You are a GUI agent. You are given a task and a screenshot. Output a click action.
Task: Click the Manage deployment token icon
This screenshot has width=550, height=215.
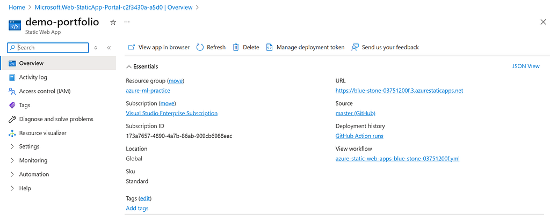click(270, 47)
